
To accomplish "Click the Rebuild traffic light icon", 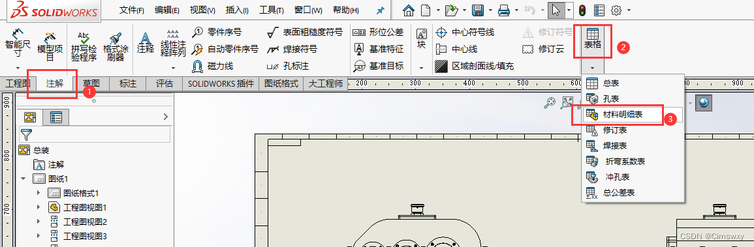I will tap(582, 10).
